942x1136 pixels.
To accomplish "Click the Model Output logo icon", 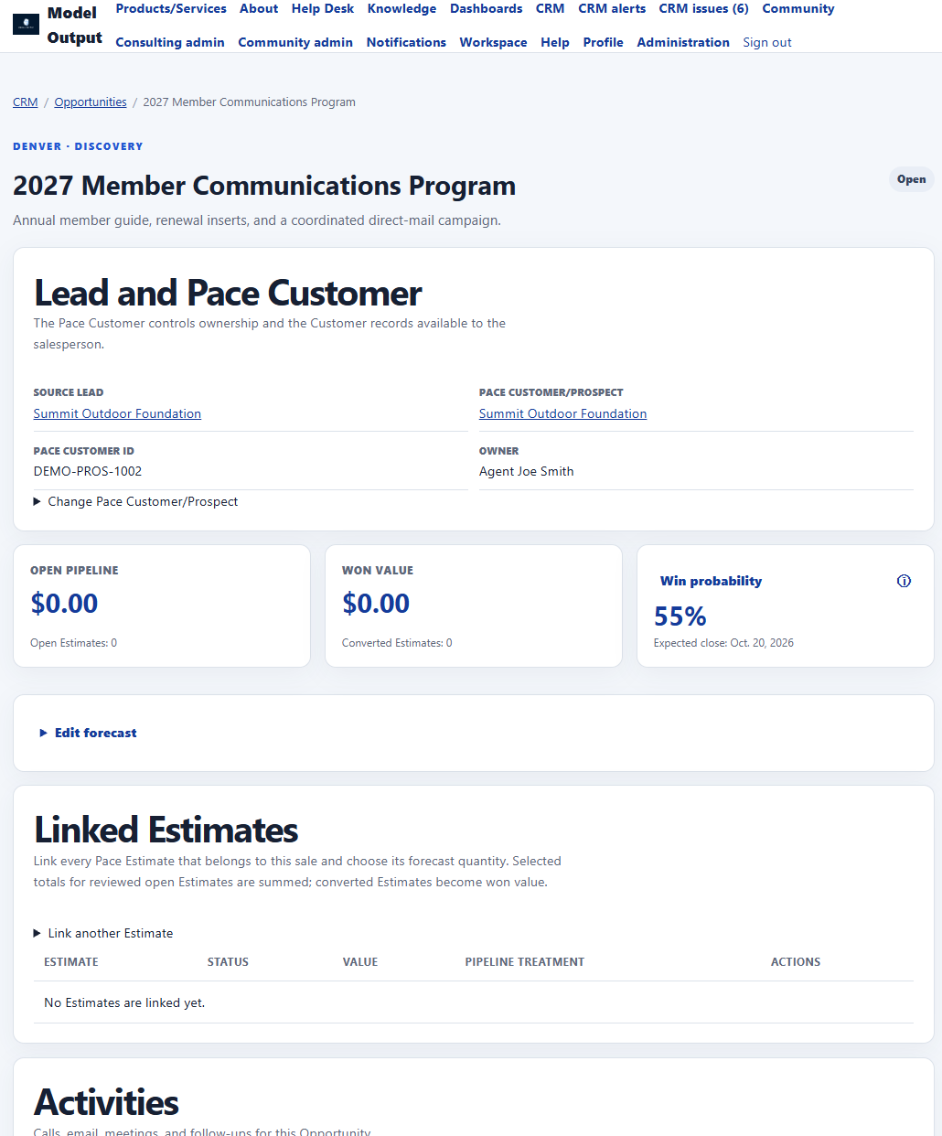I will coord(26,25).
